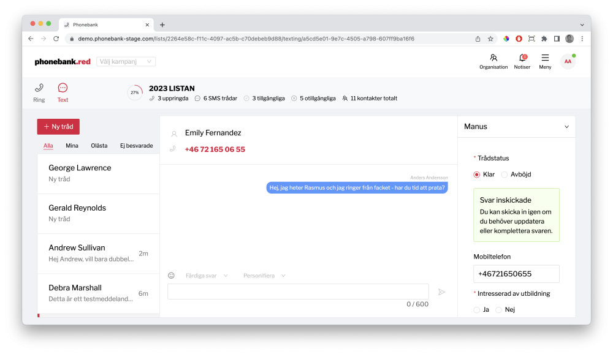Open the Välj kampanj dropdown
Viewport: 613px width, 354px height.
[126, 62]
